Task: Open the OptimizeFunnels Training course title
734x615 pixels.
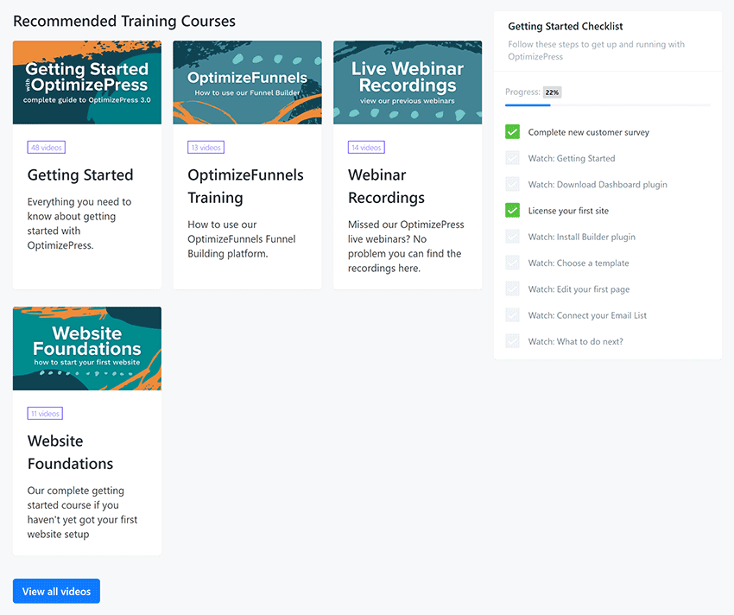Action: pyautogui.click(x=245, y=186)
